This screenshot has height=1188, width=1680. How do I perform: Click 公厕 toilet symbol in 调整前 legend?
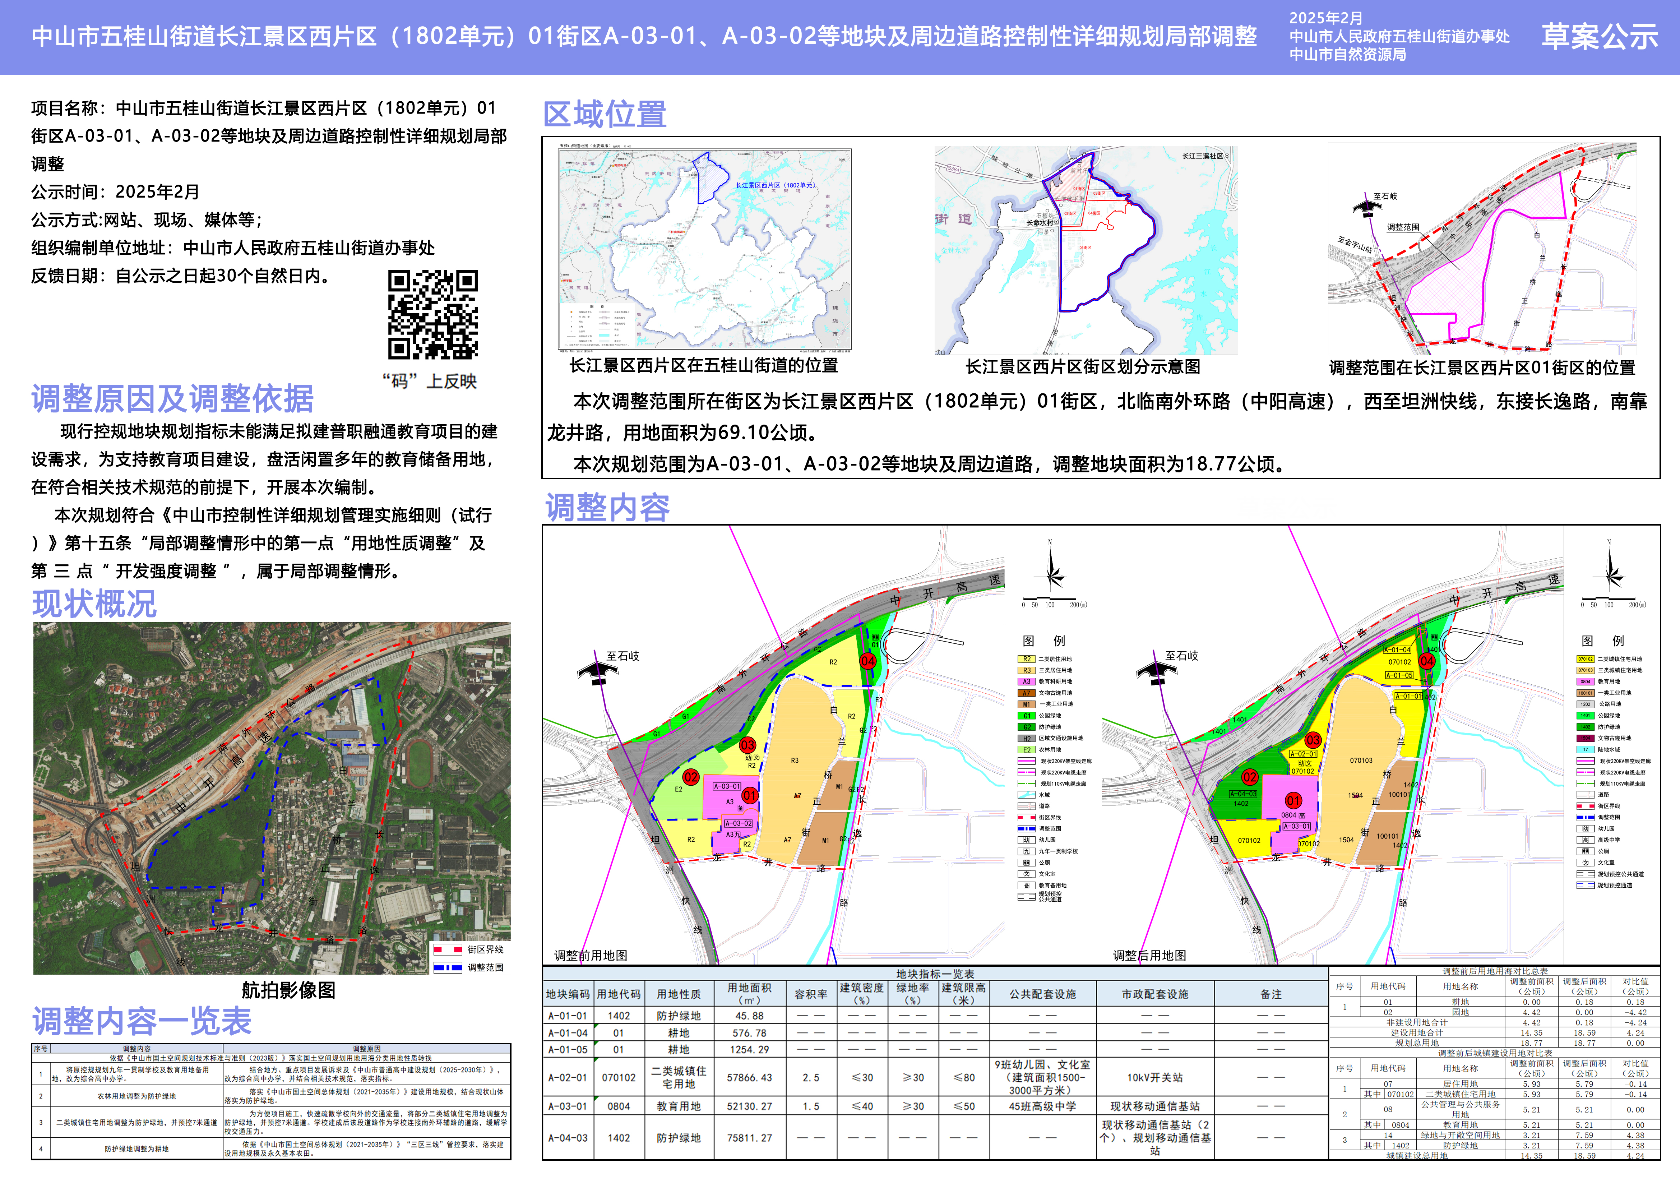tap(1027, 862)
